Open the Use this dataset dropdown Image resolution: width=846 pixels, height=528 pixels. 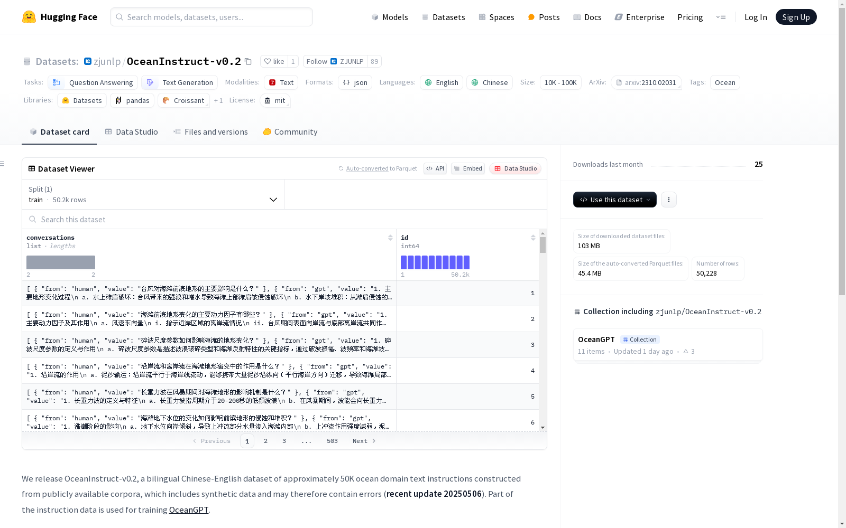[615, 200]
